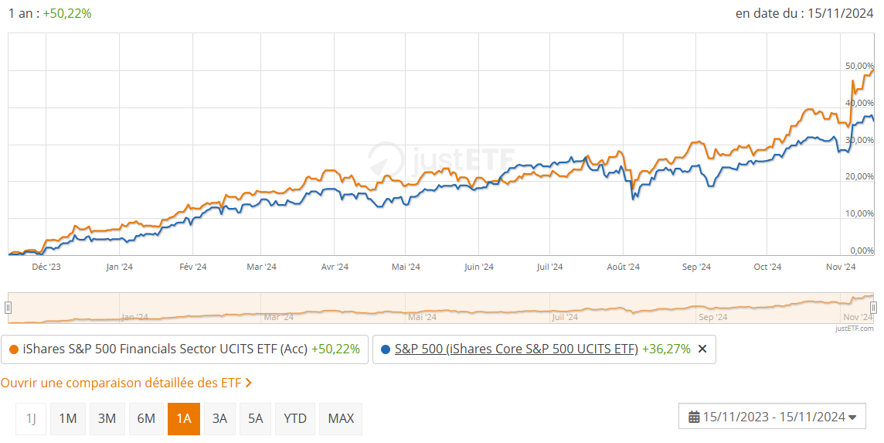Click the Août '24 axis label
884x443 pixels.
[623, 267]
